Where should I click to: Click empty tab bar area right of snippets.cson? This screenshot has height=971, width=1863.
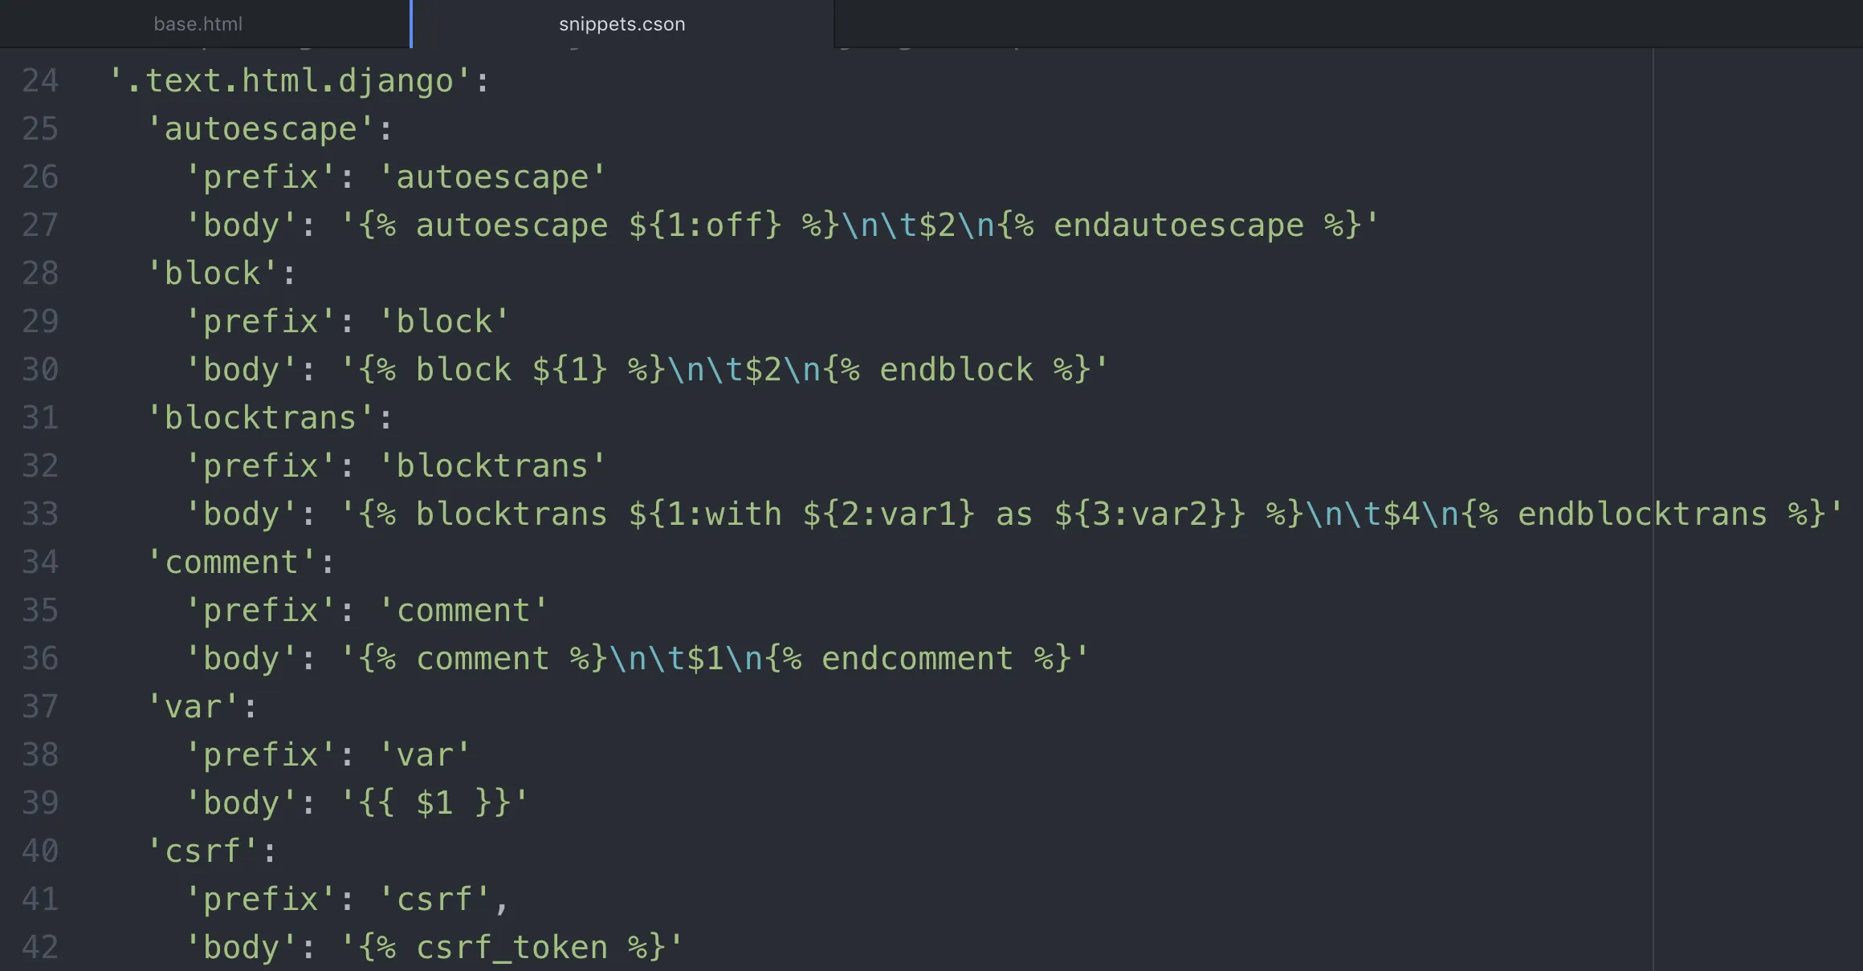tap(1349, 24)
